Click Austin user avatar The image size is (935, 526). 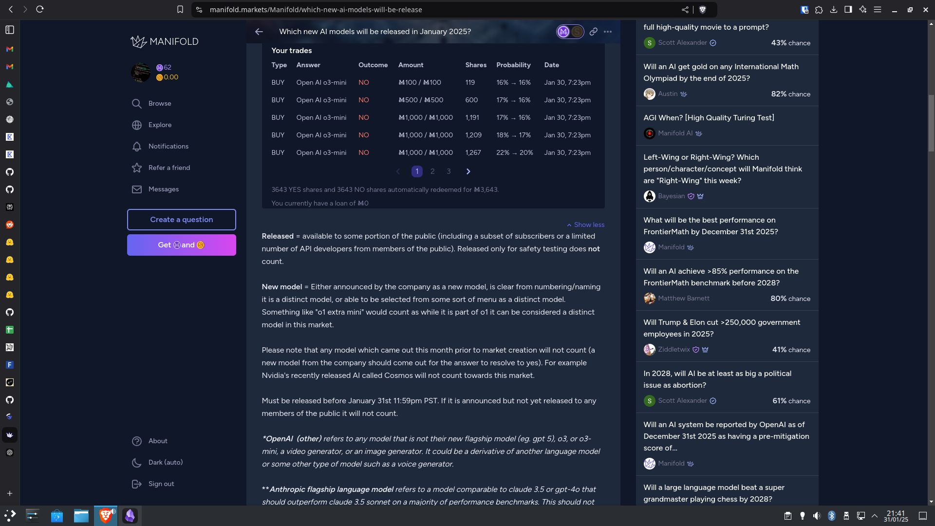(x=649, y=94)
